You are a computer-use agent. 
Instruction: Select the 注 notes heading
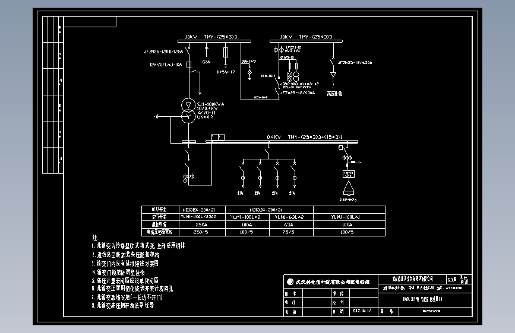coord(95,238)
